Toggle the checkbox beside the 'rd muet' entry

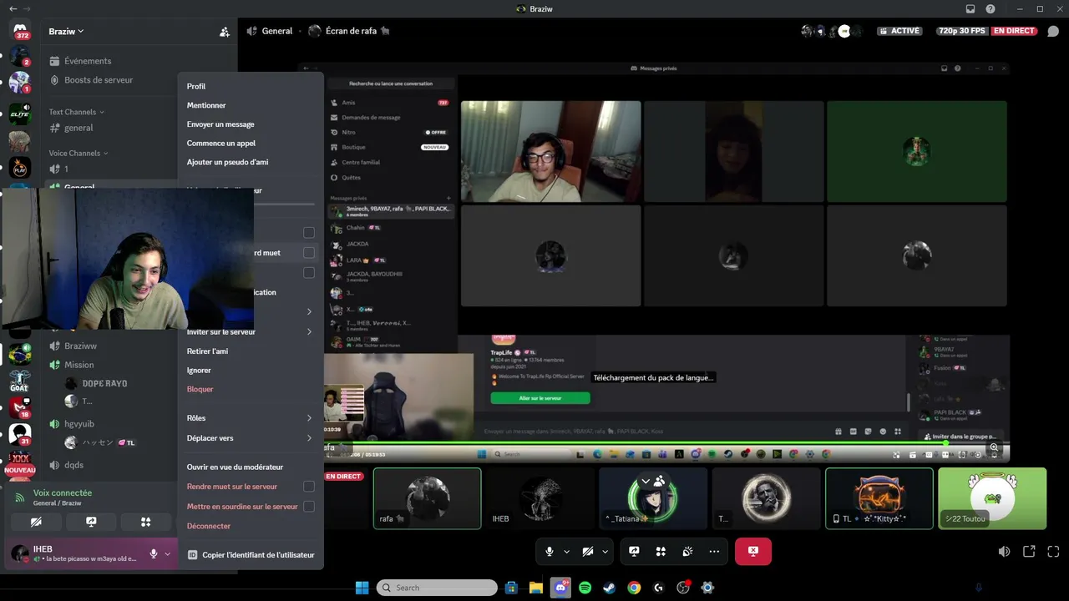point(309,253)
